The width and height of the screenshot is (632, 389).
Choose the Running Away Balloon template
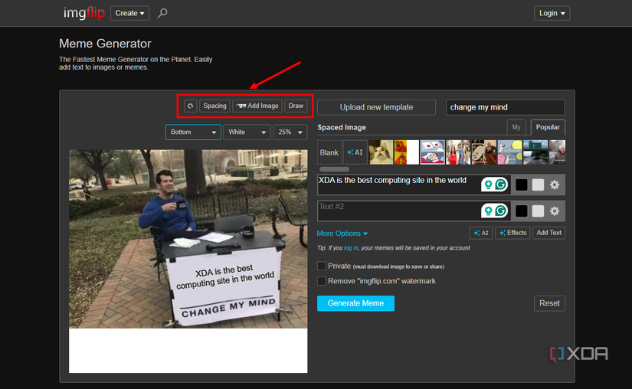click(509, 152)
